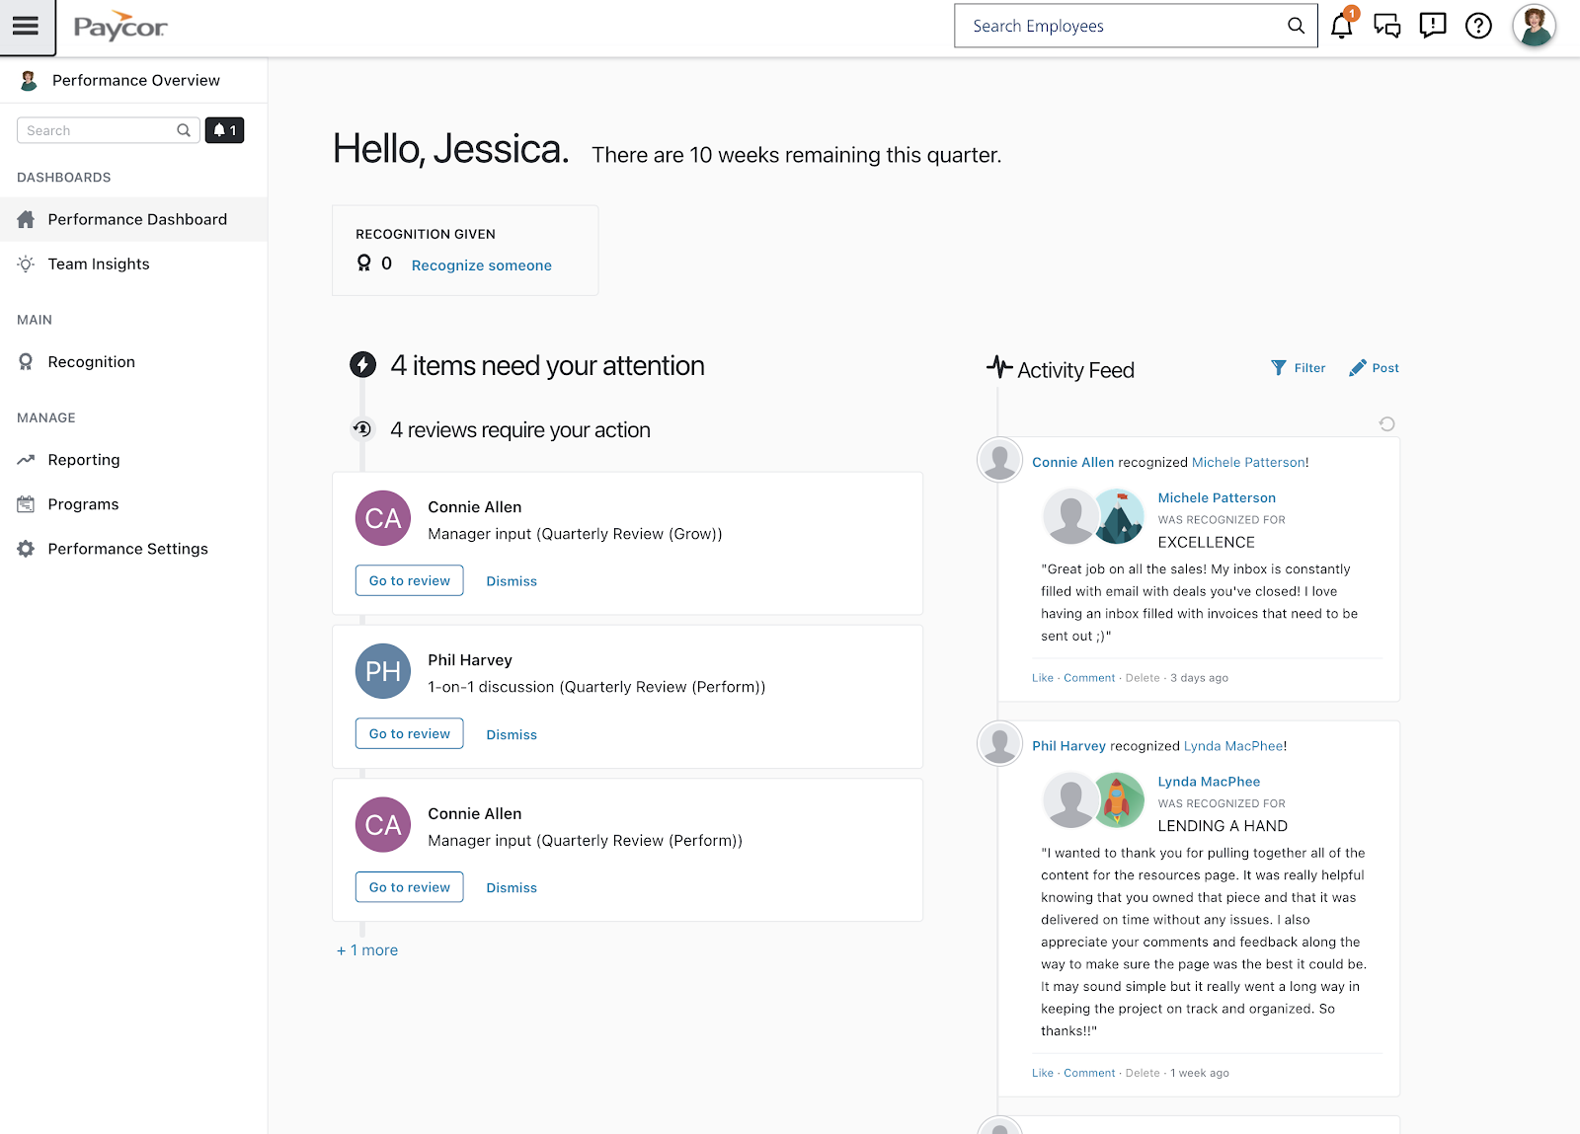The image size is (1580, 1134).
Task: Click Phil Harvey's feed avatar placeholder
Action: pos(999,743)
